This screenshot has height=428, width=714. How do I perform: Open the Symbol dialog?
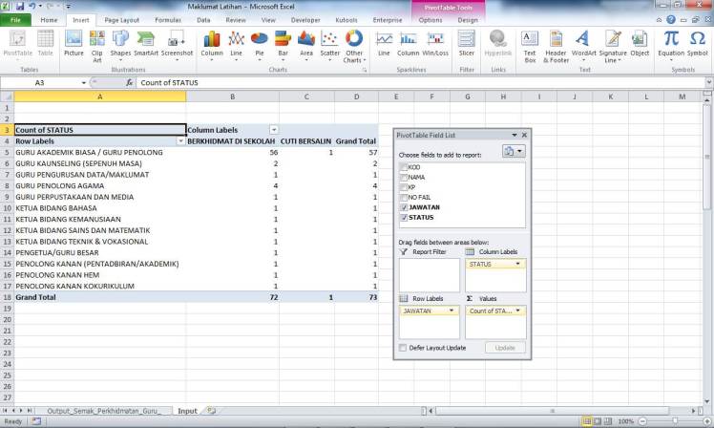(697, 44)
